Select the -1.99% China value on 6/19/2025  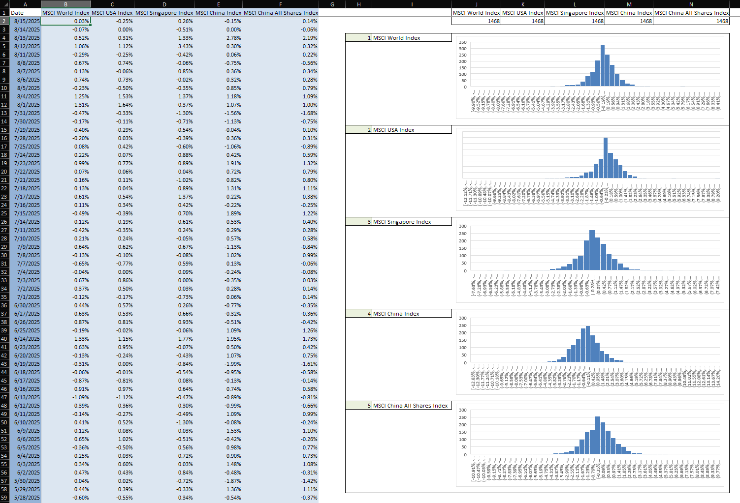coord(219,364)
